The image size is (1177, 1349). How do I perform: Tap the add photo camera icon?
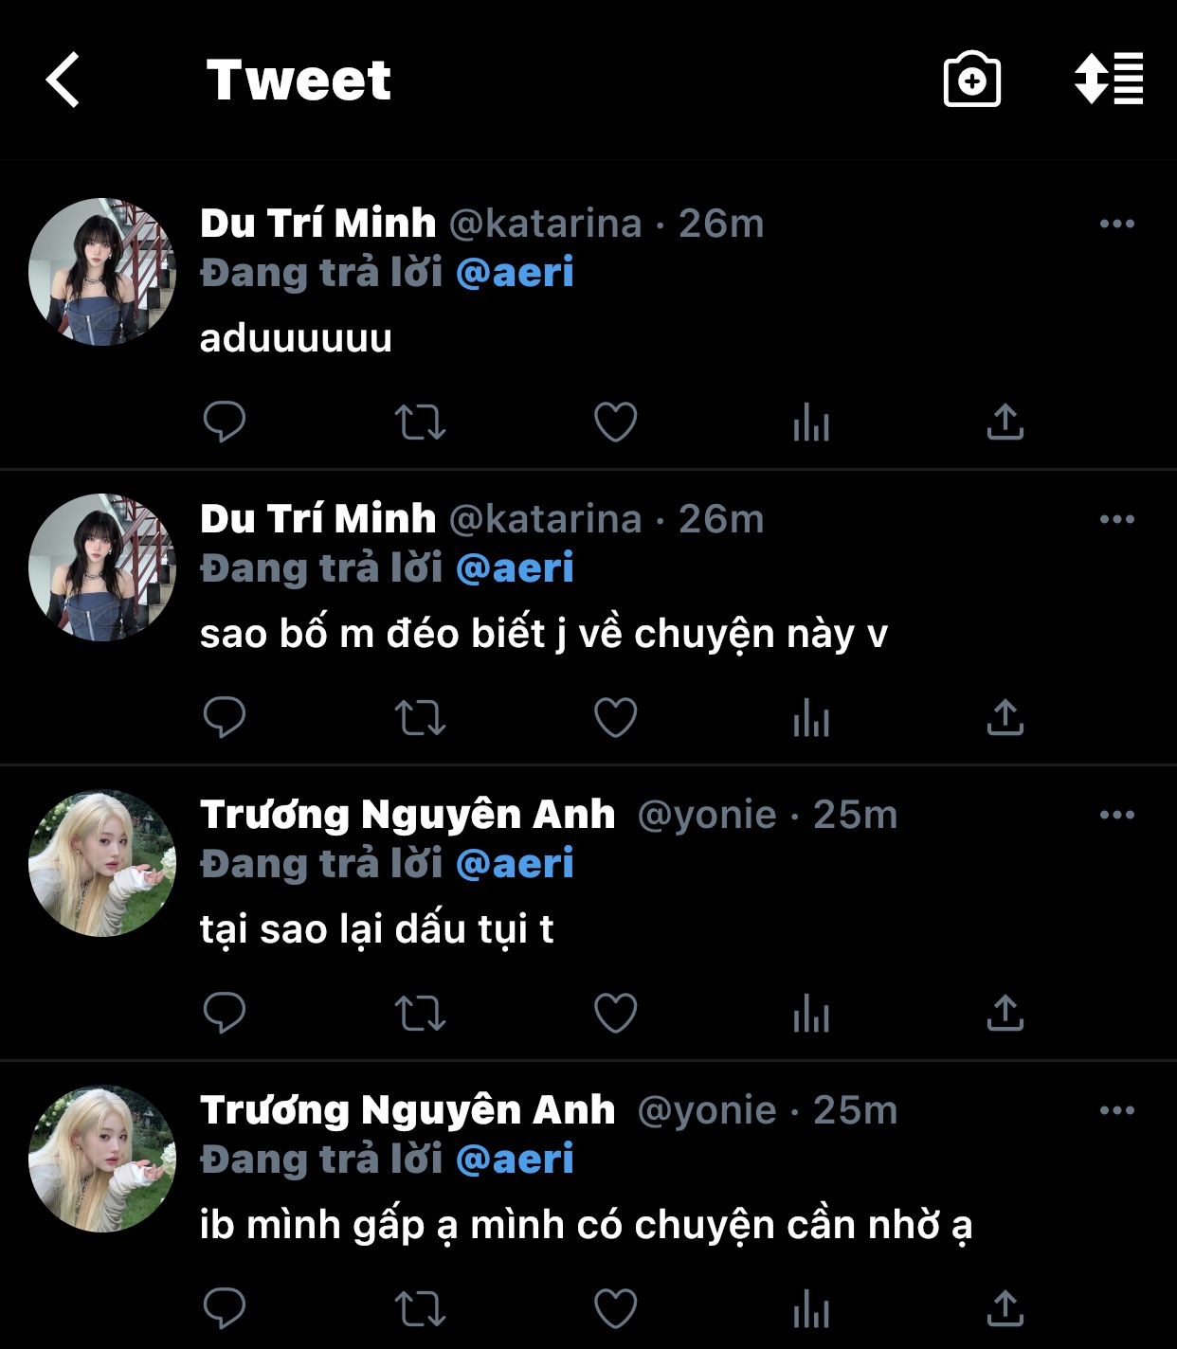pyautogui.click(x=971, y=80)
